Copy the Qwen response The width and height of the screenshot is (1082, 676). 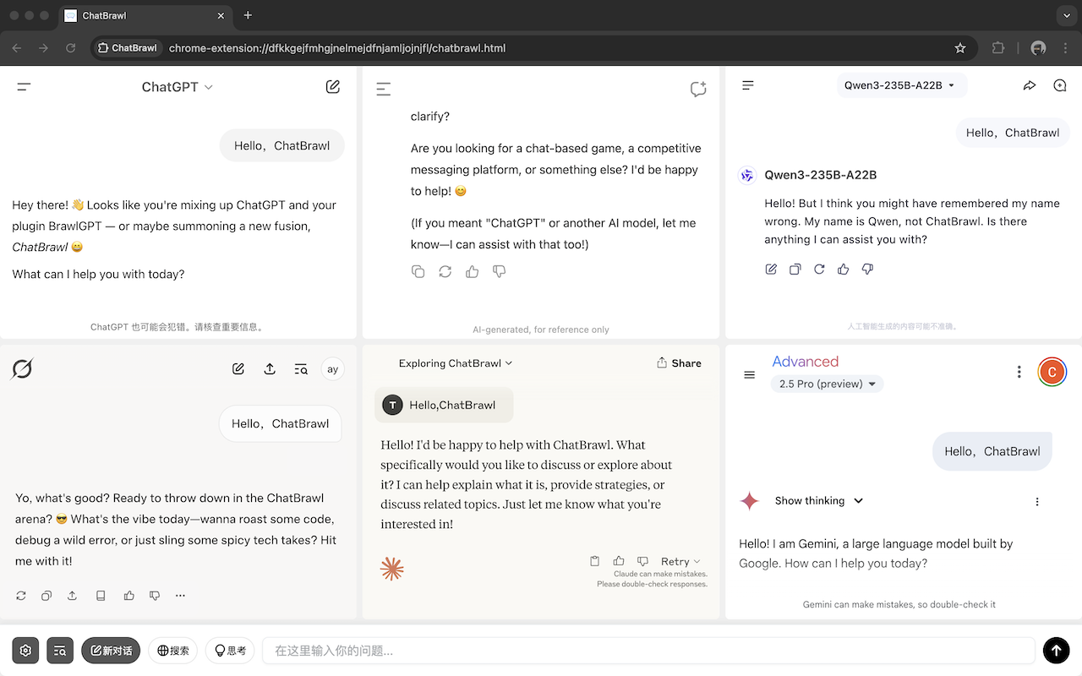(795, 269)
